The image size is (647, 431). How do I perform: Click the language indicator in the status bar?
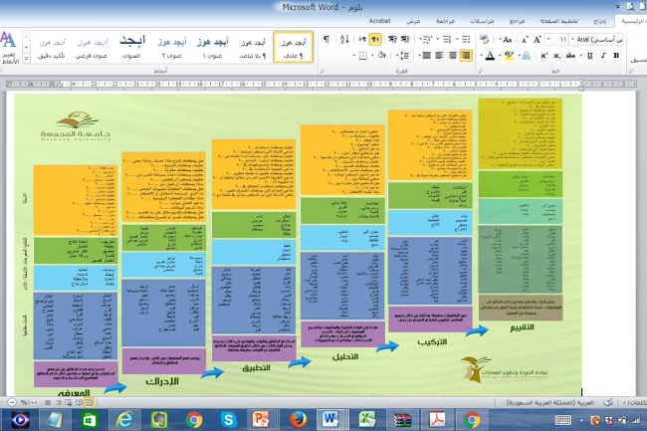(550, 402)
